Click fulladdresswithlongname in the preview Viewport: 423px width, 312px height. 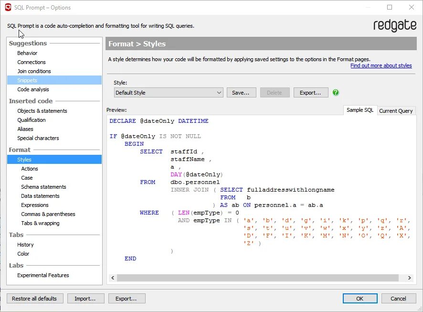coord(291,190)
